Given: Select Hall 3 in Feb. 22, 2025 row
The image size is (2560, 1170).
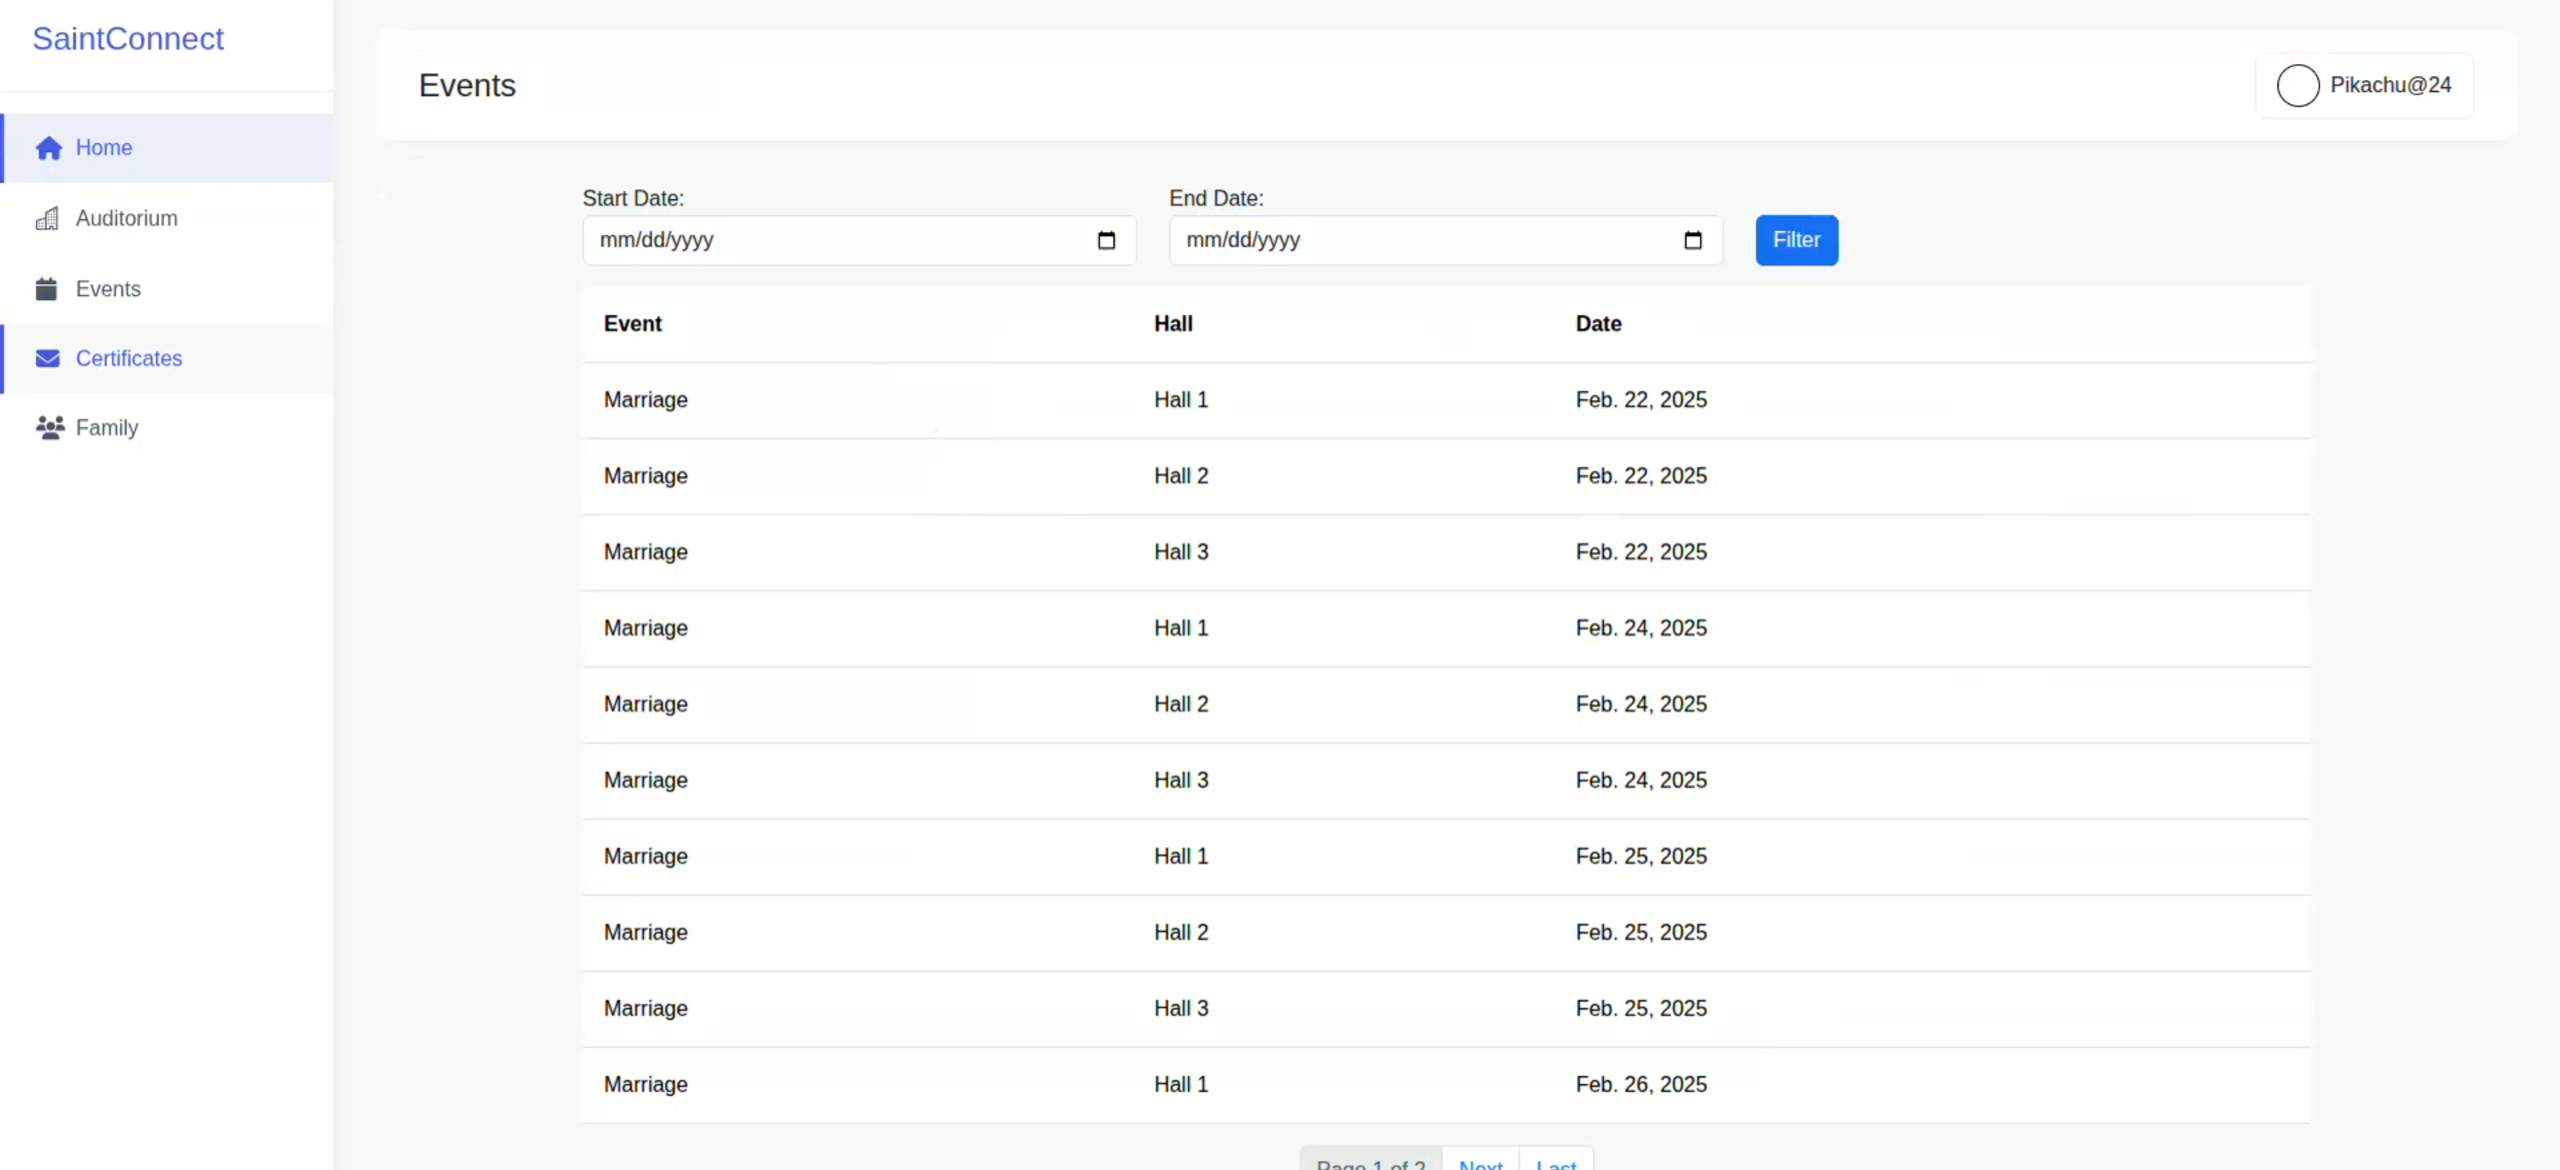Looking at the screenshot, I should tap(1181, 553).
